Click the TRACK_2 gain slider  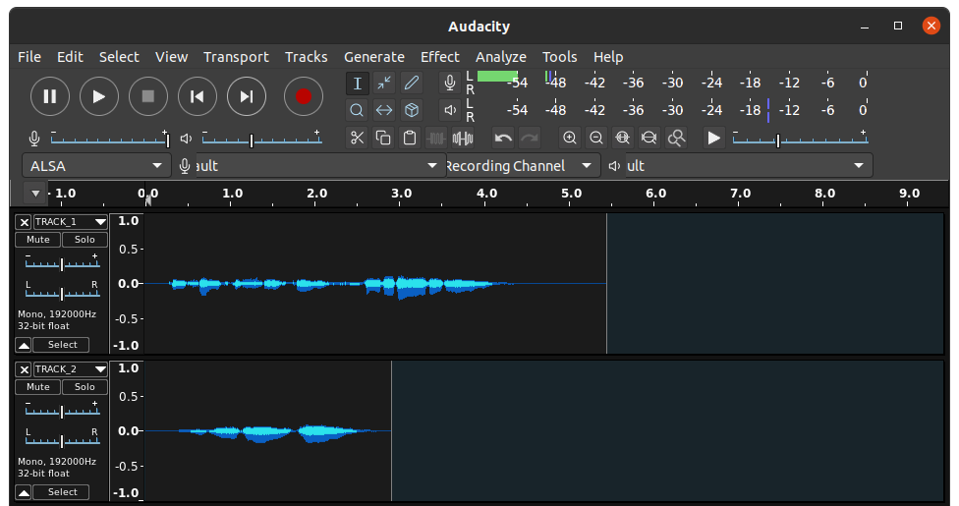(x=62, y=412)
